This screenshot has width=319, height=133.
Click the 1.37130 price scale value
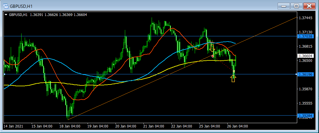[x=306, y=32]
